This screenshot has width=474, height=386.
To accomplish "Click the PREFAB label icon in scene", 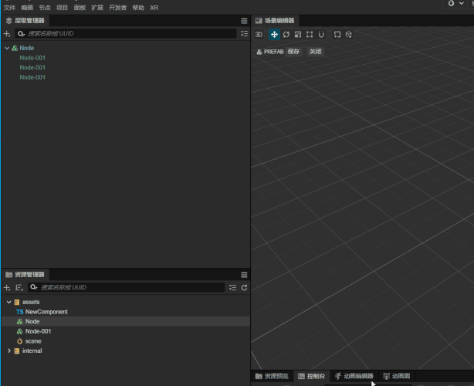I will click(x=259, y=52).
